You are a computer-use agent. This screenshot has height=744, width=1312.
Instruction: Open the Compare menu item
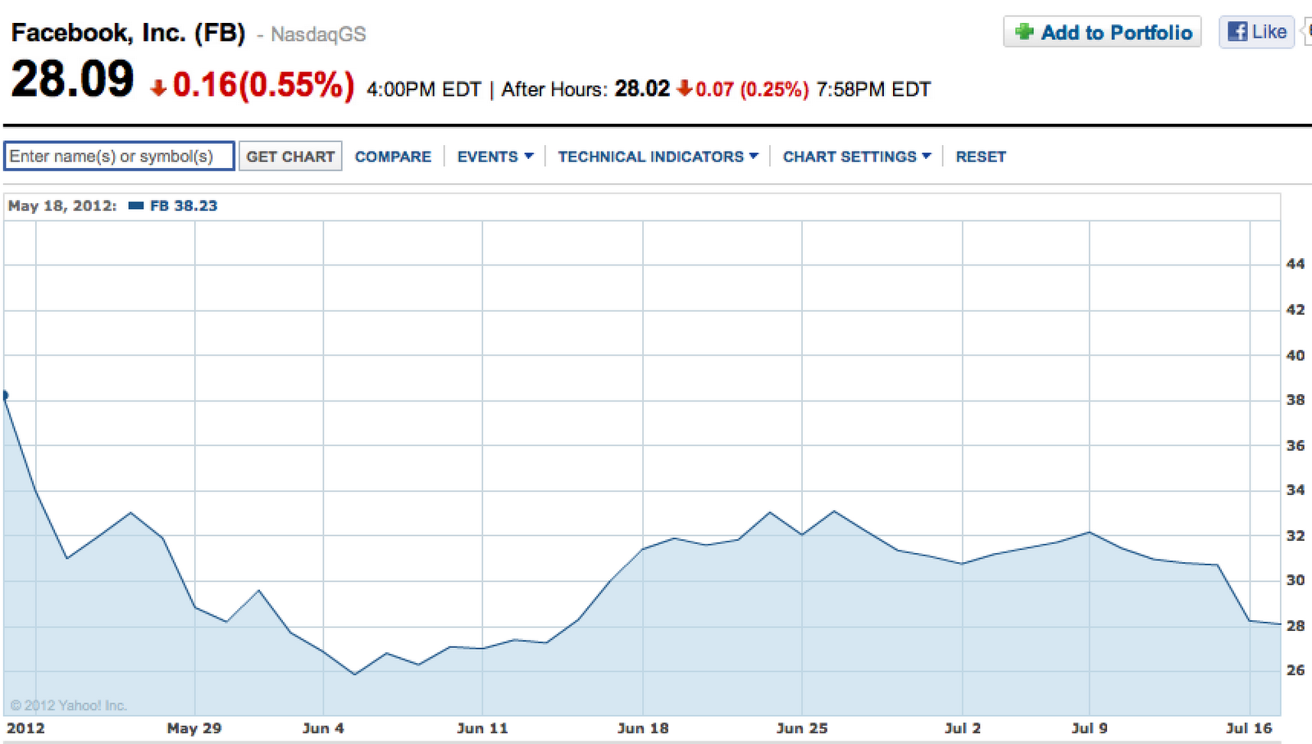[393, 157]
